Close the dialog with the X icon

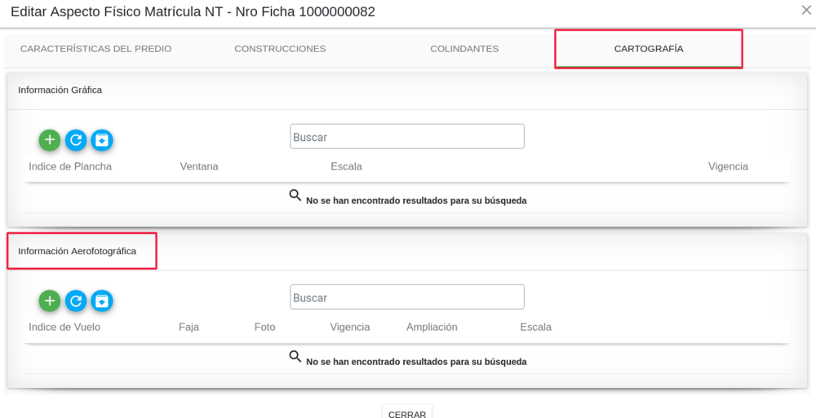[806, 9]
